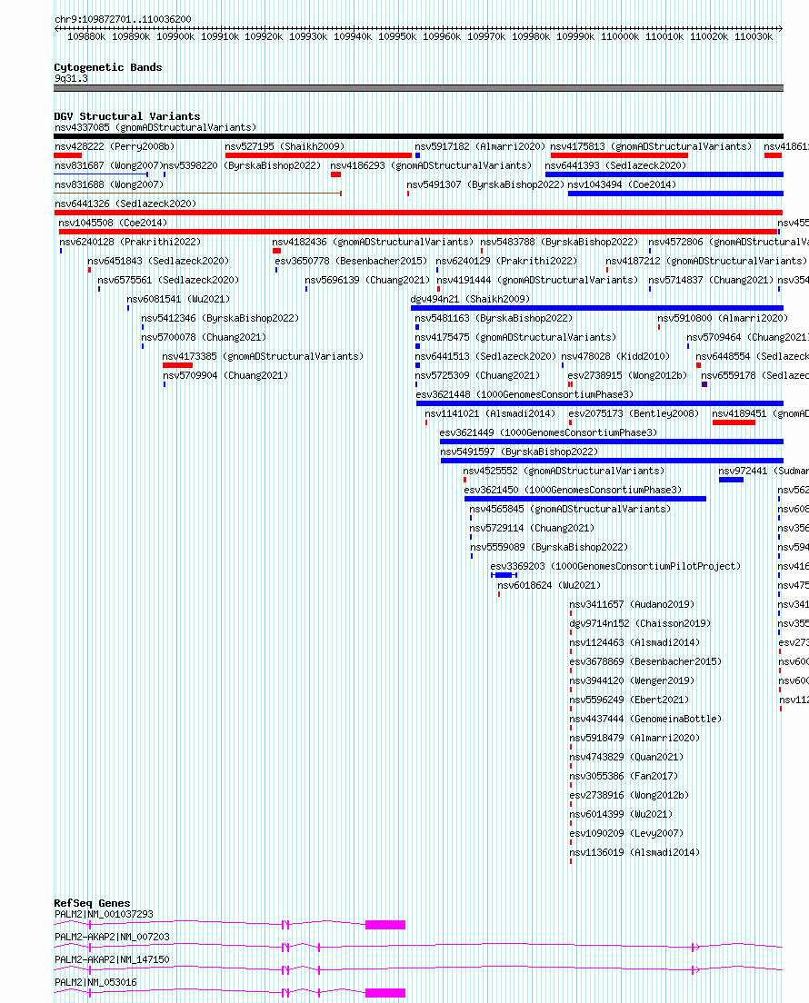
Task: Select esv3621449 1000GenomesConsortiumPhase3 variant
Action: tap(548, 433)
